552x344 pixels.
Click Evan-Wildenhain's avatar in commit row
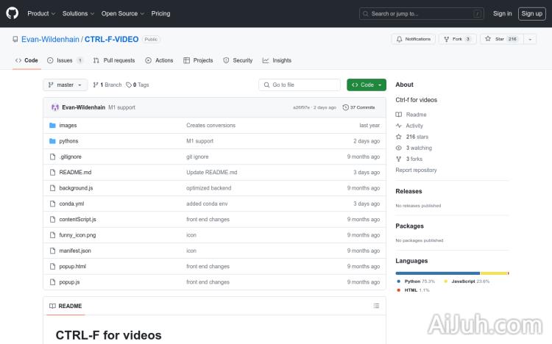pos(54,107)
